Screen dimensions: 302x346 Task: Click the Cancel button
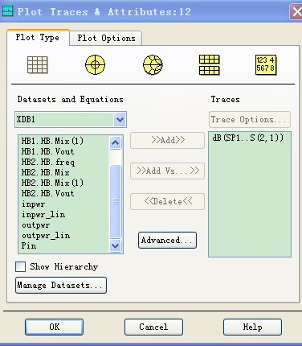pos(153,327)
